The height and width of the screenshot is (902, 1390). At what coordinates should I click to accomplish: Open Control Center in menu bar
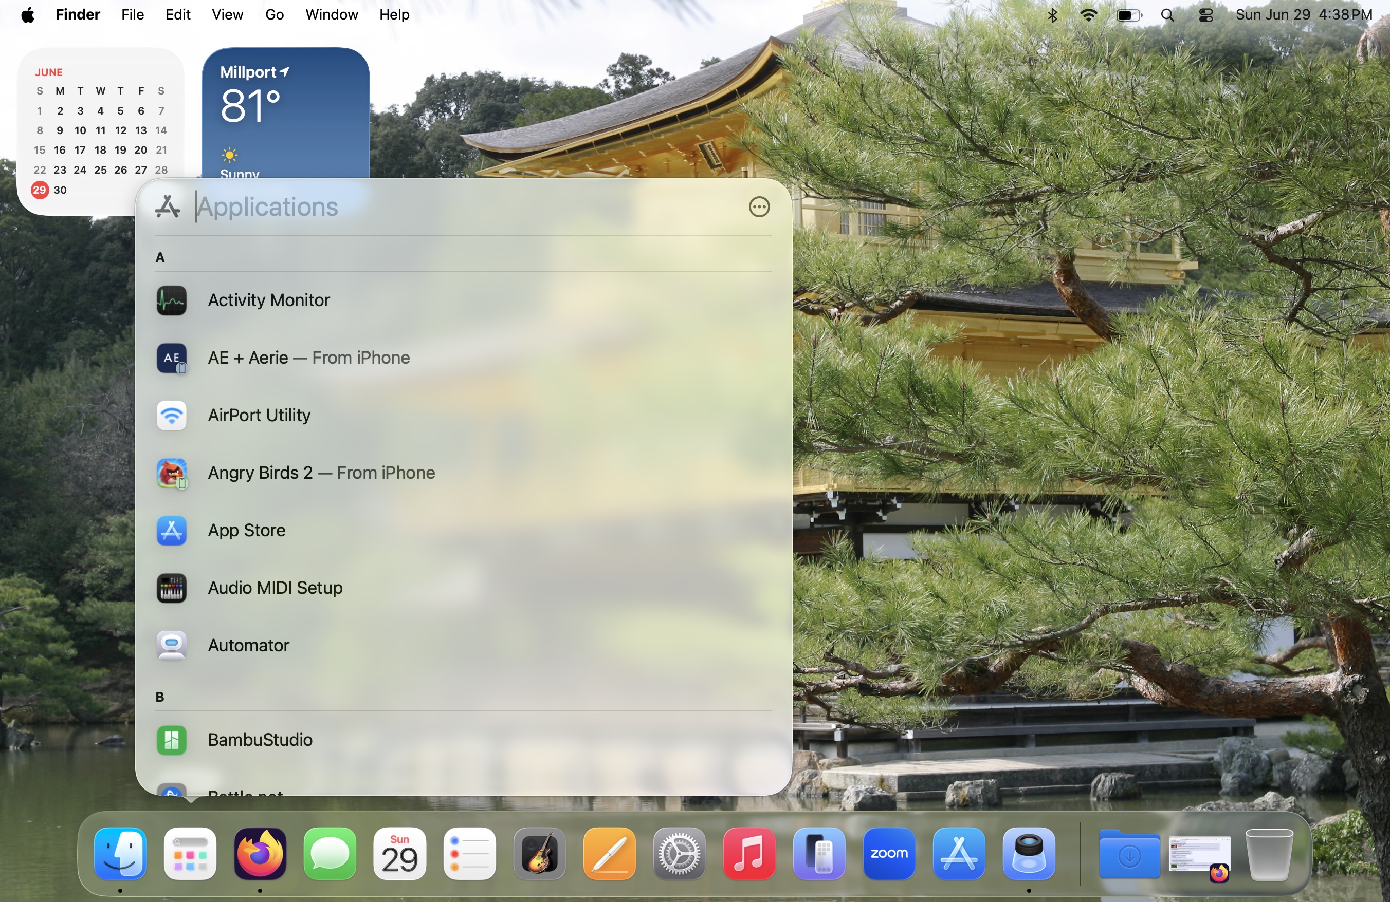pyautogui.click(x=1205, y=15)
